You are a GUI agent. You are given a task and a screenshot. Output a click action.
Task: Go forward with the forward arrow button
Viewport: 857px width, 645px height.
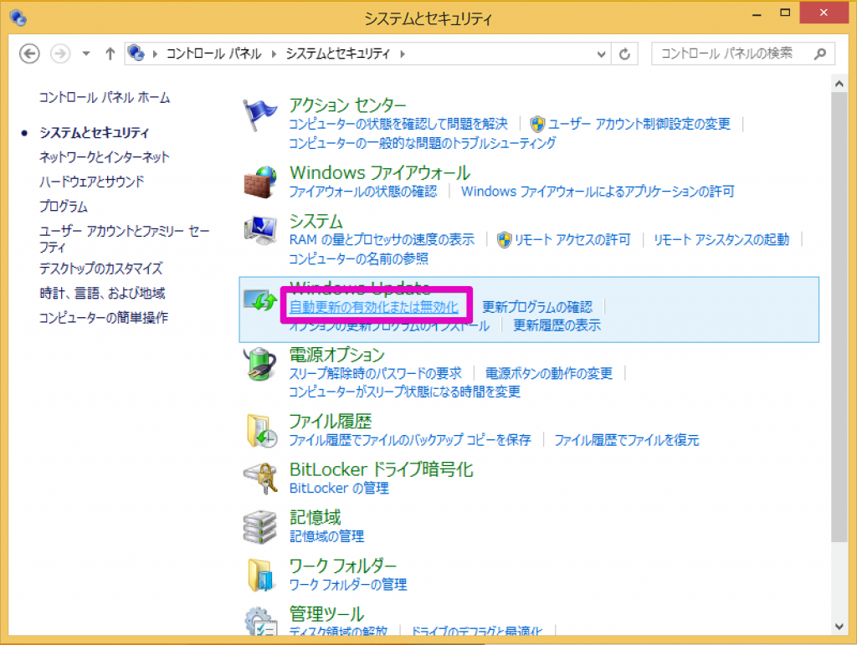(60, 54)
